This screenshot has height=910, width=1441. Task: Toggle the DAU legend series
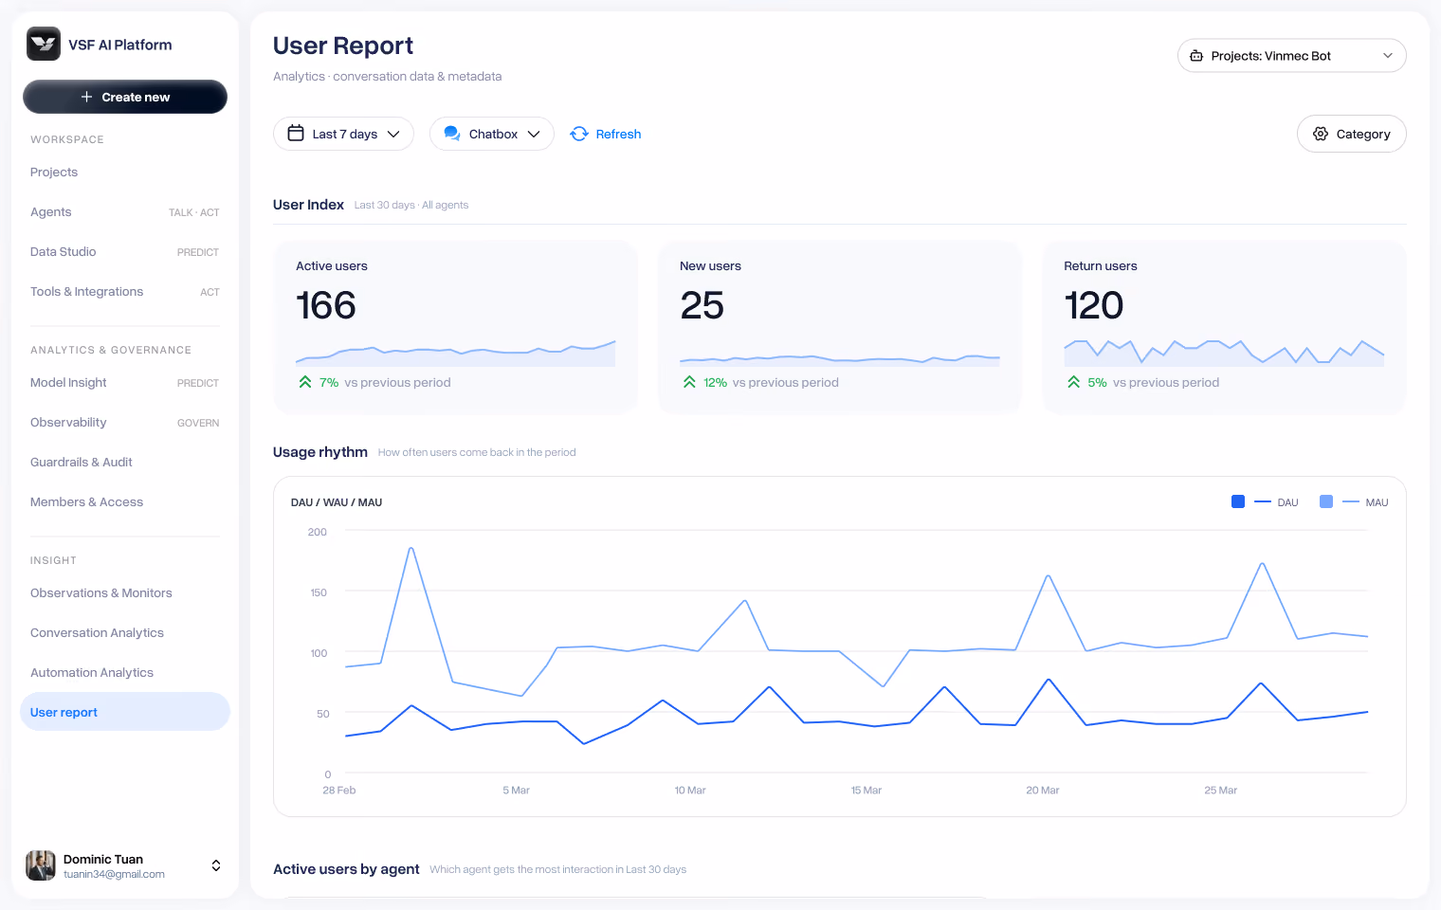(x=1265, y=501)
